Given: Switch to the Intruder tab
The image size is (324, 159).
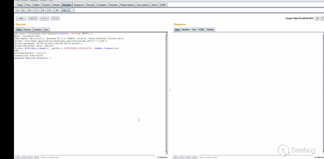Looking at the screenshot, I should pyautogui.click(x=56, y=5).
